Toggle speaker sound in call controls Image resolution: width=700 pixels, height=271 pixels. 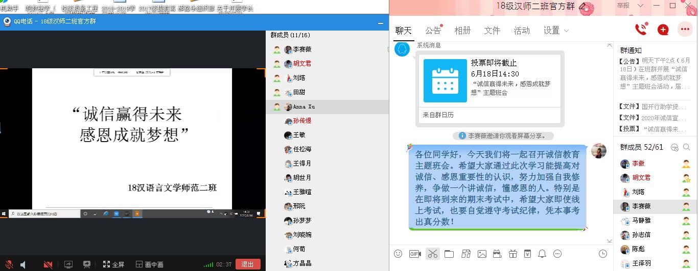pyautogui.click(x=23, y=264)
